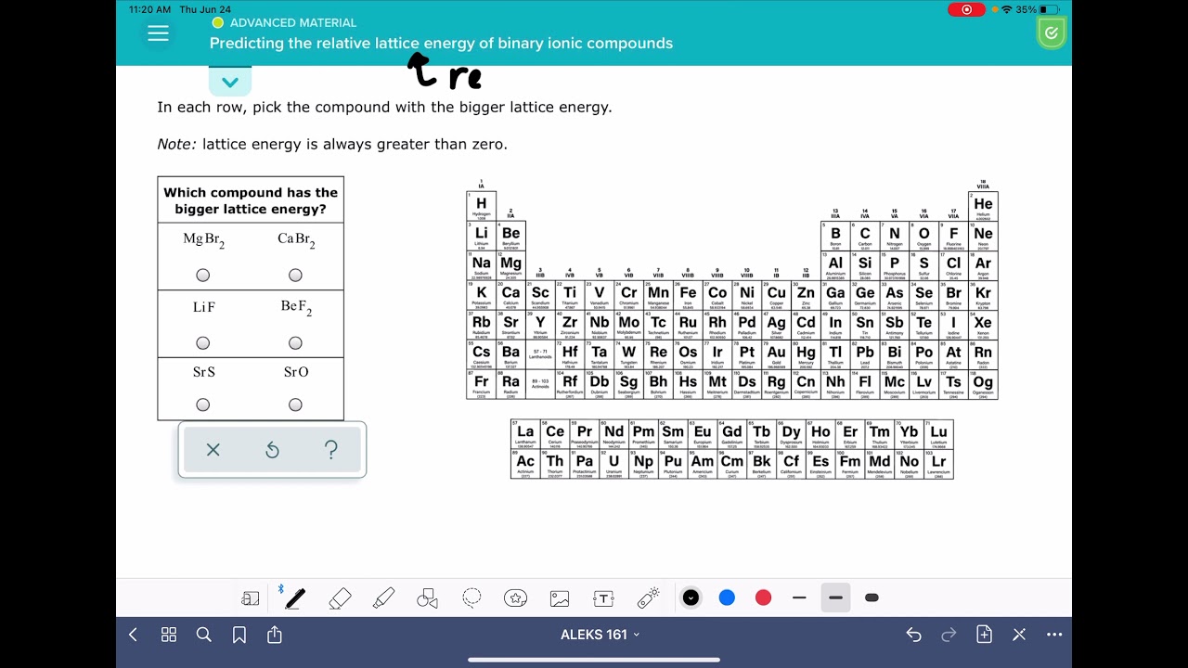Image resolution: width=1188 pixels, height=668 pixels.
Task: Choose the BeF2 radio option
Action: [x=295, y=342]
